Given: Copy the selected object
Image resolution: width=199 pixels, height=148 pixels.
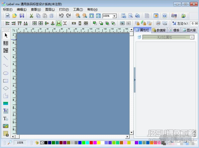Looking at the screenshot, I should pyautogui.click(x=38, y=16).
